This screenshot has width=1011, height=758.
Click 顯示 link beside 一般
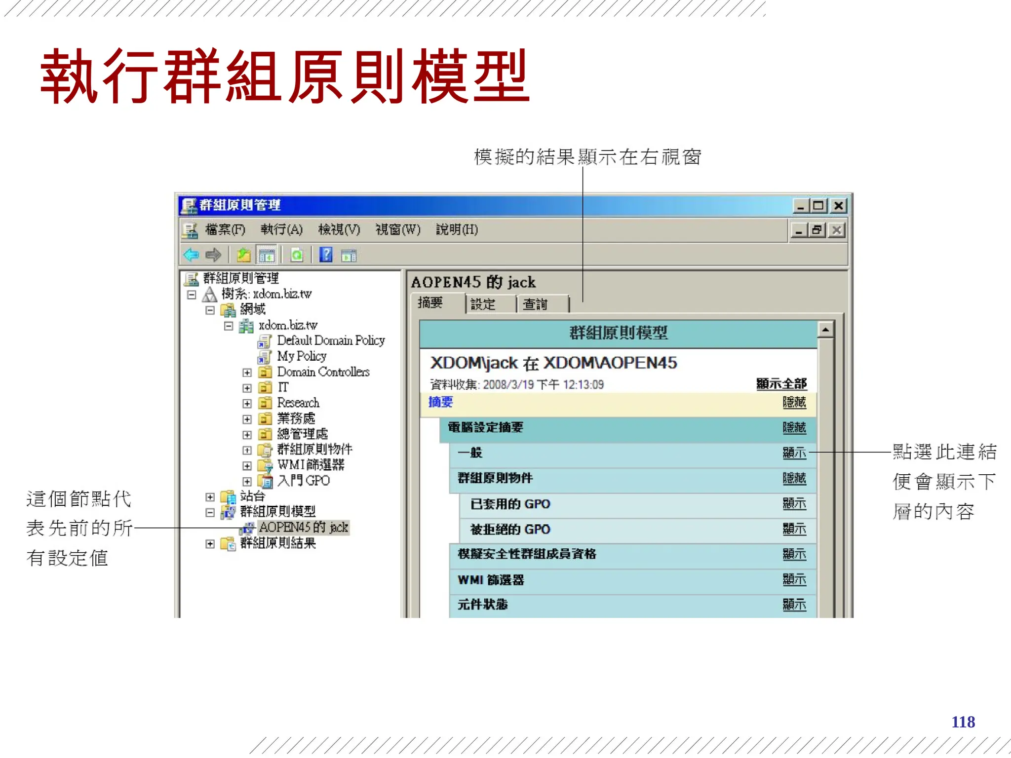click(794, 453)
